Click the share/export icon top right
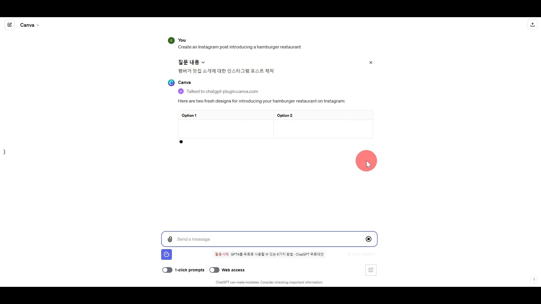Viewport: 541px width, 304px height. (x=533, y=25)
